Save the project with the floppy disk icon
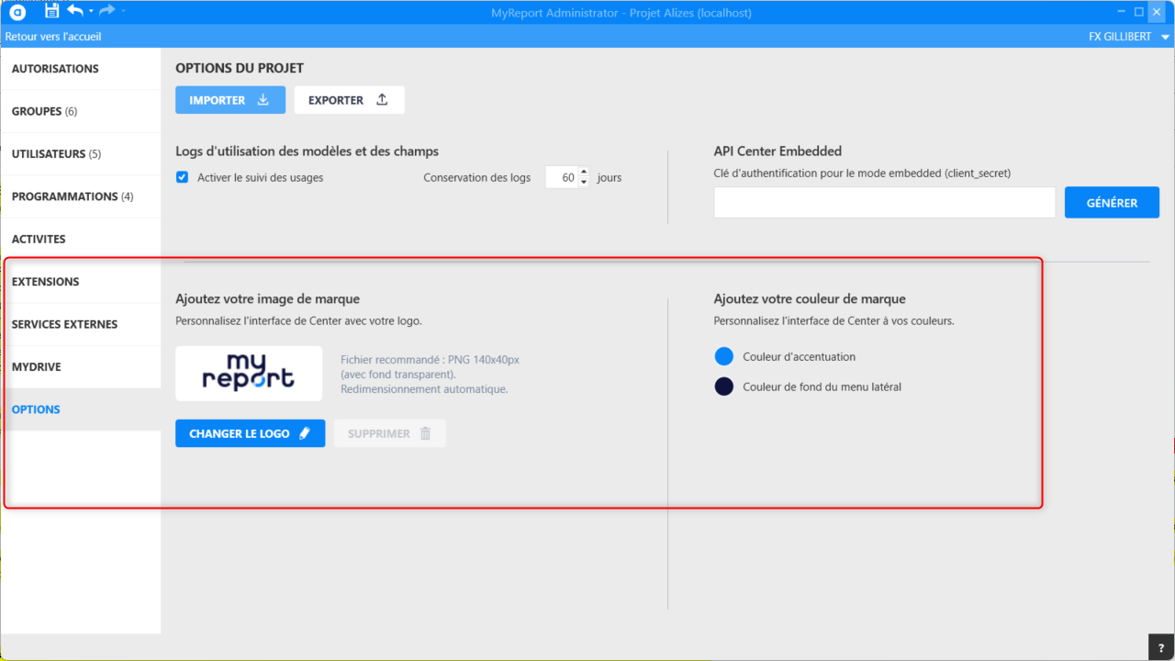 pos(52,11)
